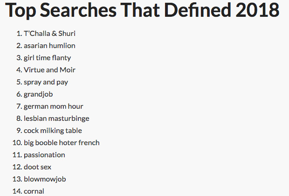The image size is (289, 196).
Task: Click the text of list entry 12
Action: tap(37, 167)
